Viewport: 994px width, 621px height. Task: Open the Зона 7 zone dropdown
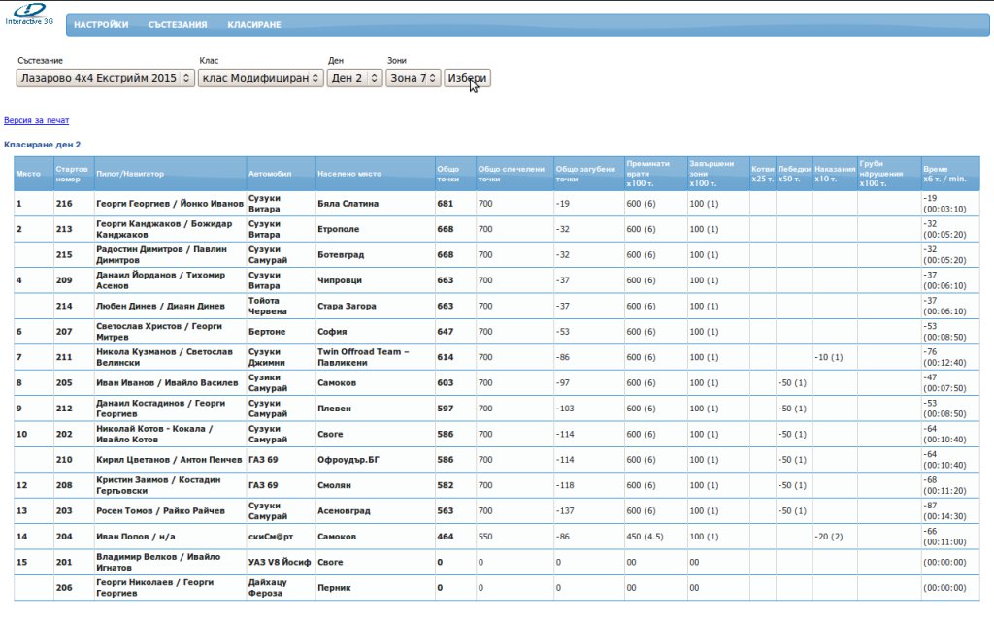[x=414, y=78]
